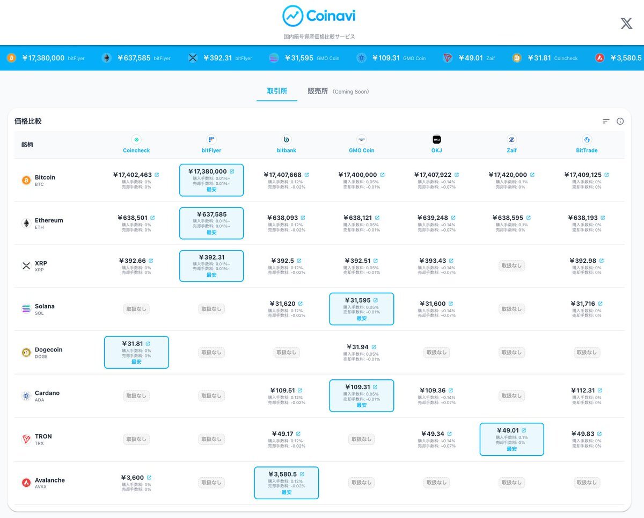Screen dimensions: 644x518
Task: Open the GMO Coin exchange column header
Action: [x=361, y=145]
